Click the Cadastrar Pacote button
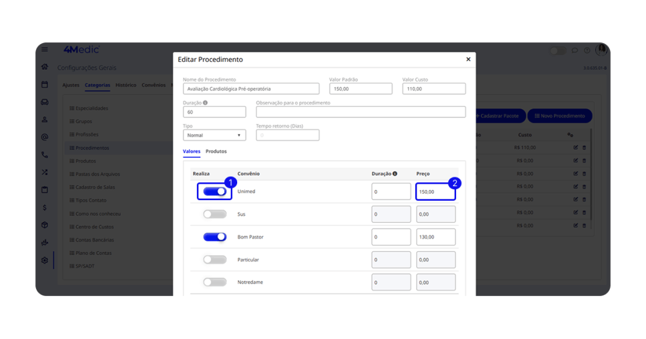The height and width of the screenshot is (339, 646). [x=497, y=116]
